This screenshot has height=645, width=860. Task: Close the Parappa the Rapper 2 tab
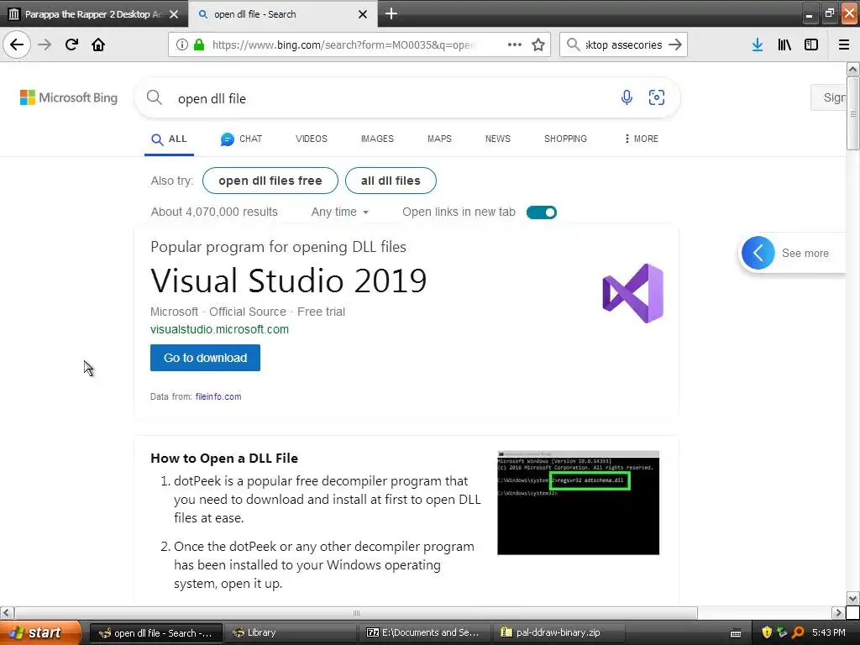174,14
